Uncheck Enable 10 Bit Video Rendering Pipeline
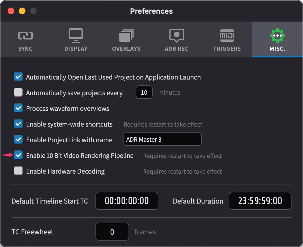 (18, 155)
